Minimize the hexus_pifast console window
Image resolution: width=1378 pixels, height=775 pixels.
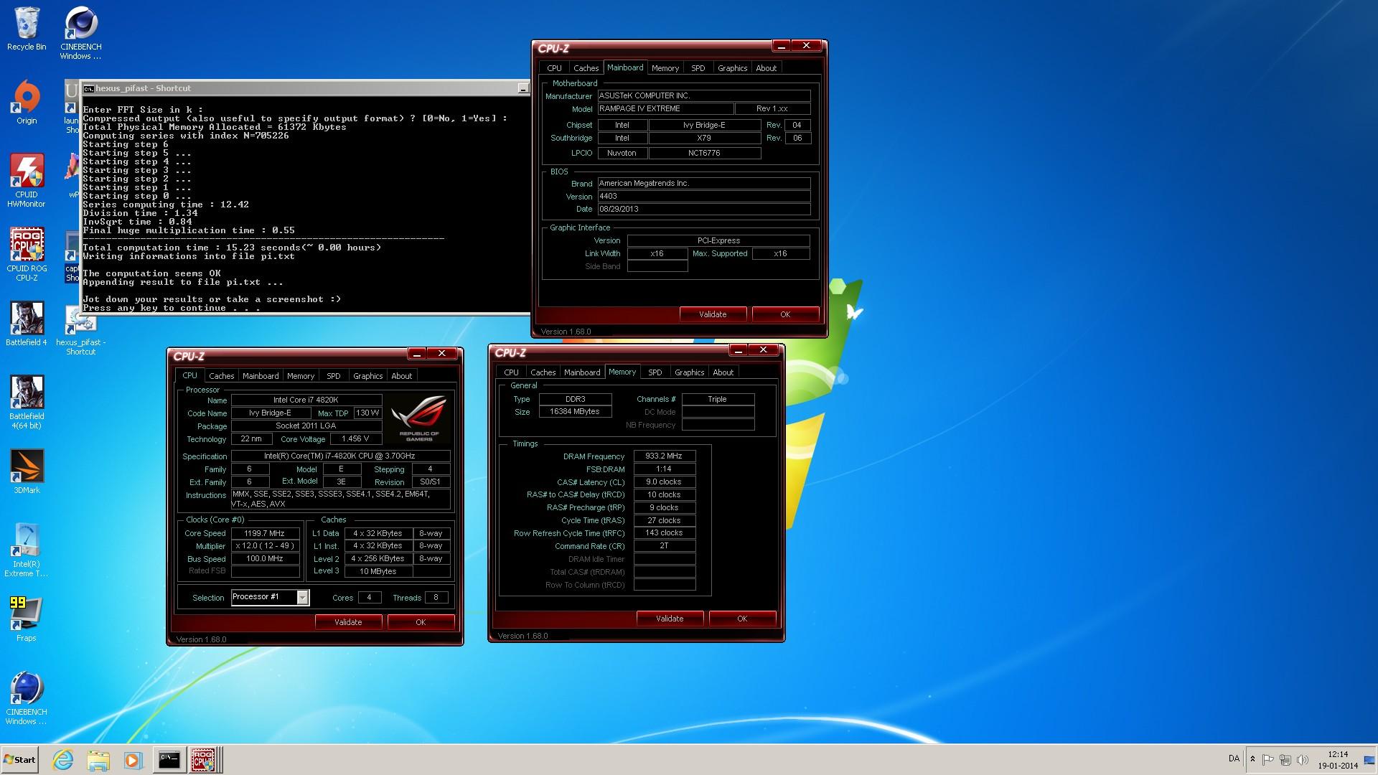coord(522,88)
